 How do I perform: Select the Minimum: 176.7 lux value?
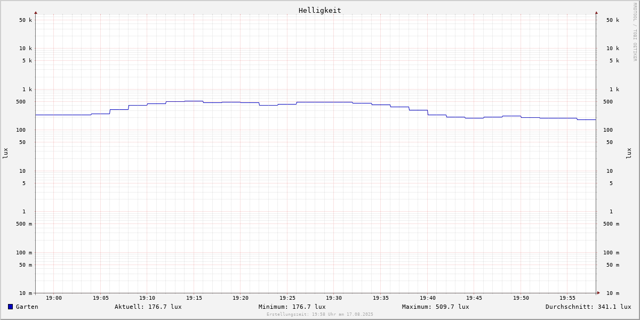(292, 307)
